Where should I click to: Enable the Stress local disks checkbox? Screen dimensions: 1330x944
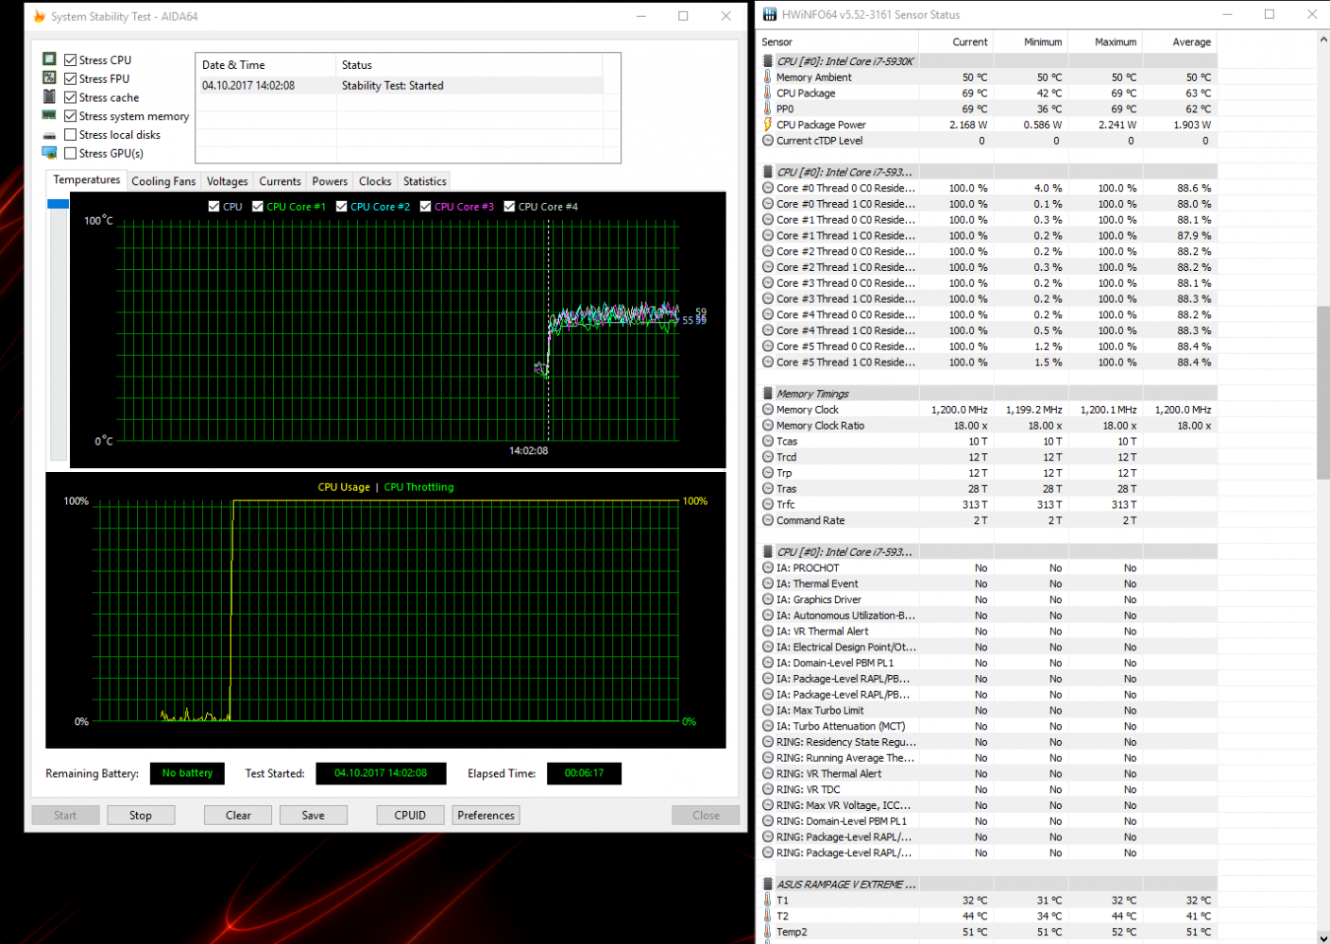click(70, 135)
